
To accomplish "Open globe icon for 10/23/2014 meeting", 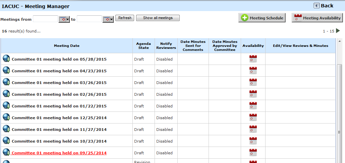I will [x=6, y=140].
